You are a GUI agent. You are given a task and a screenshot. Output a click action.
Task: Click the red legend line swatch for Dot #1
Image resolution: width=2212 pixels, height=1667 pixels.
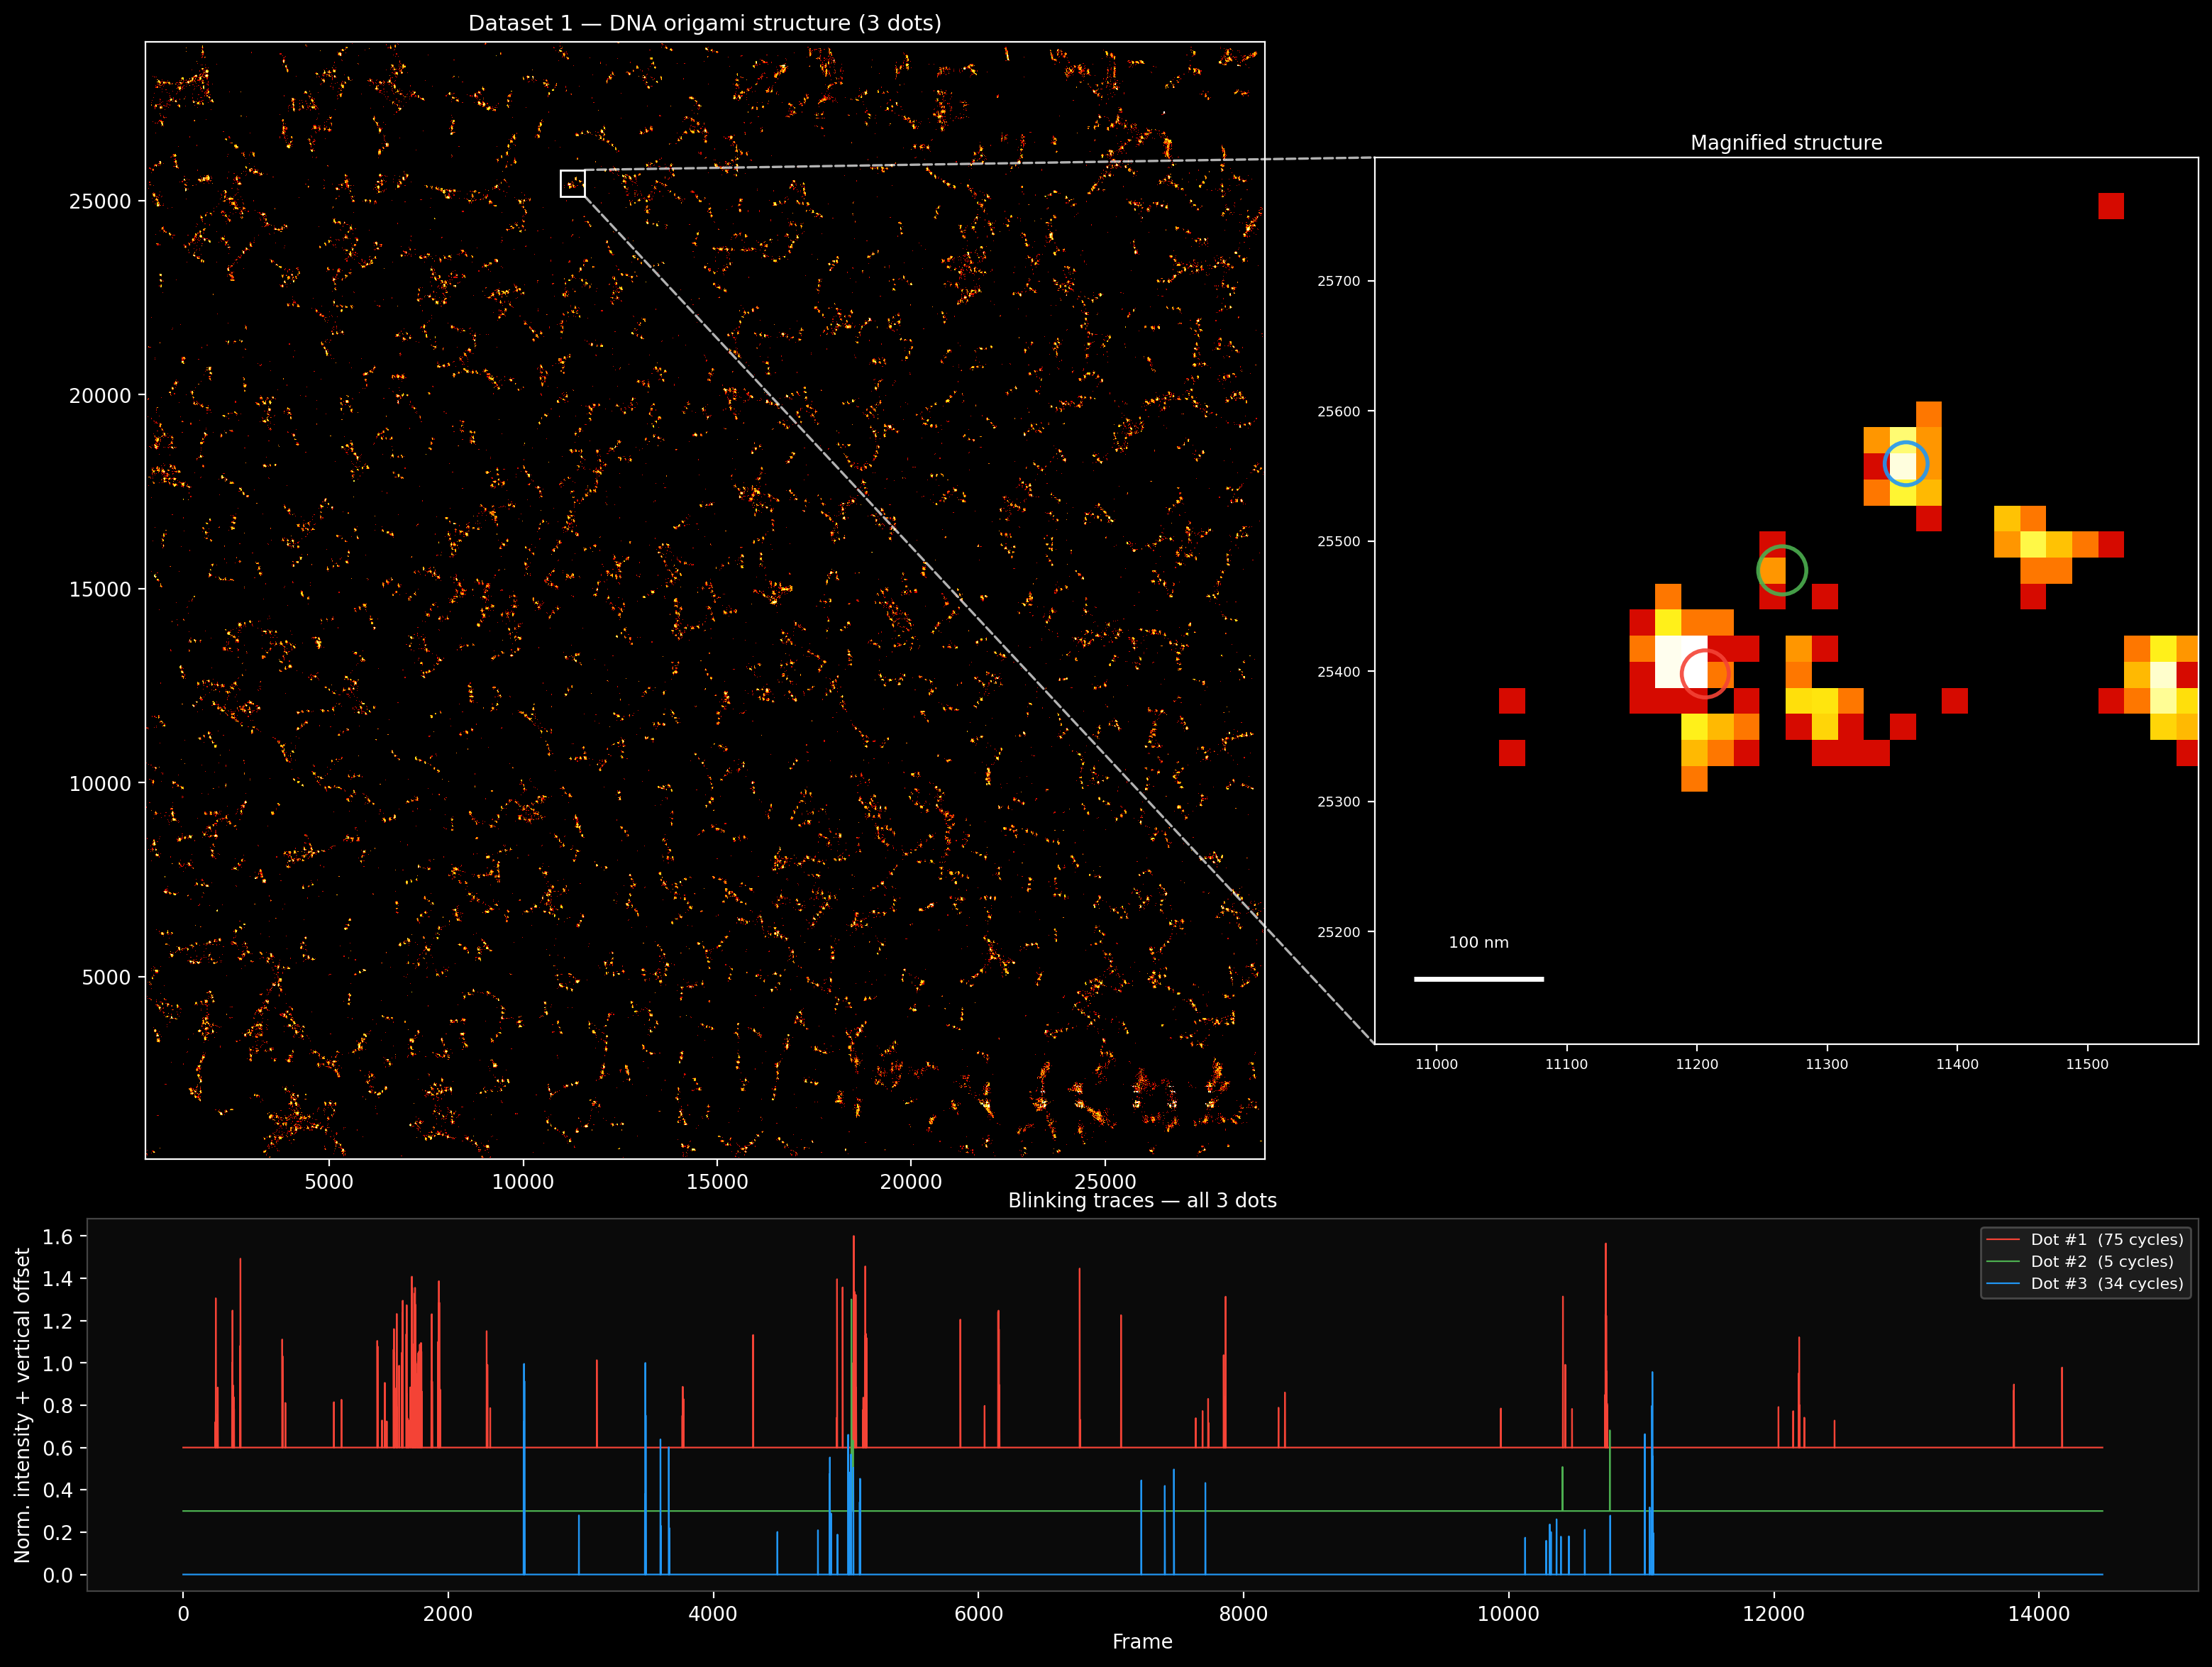pyautogui.click(x=2003, y=1240)
